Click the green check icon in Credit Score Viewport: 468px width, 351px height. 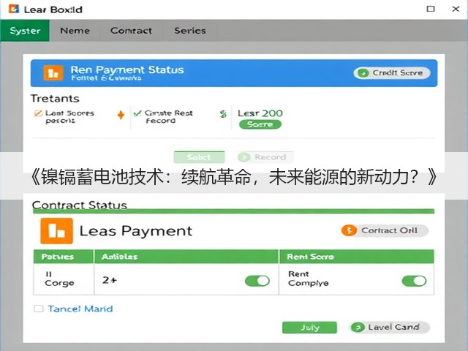pyautogui.click(x=363, y=73)
